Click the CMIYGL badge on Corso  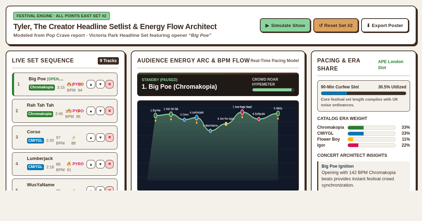(x=36, y=141)
